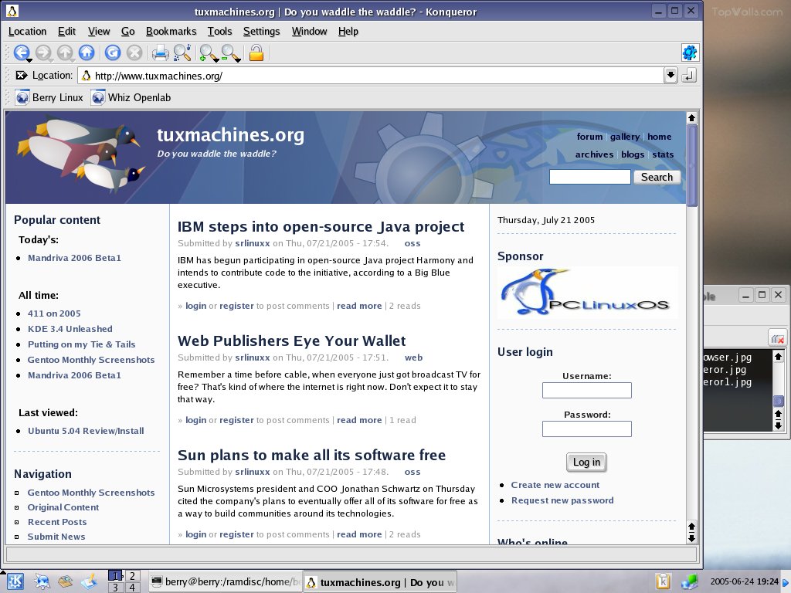Open 'KDE 3.4 Unleashed' in popular content
The image size is (791, 593).
pos(70,329)
